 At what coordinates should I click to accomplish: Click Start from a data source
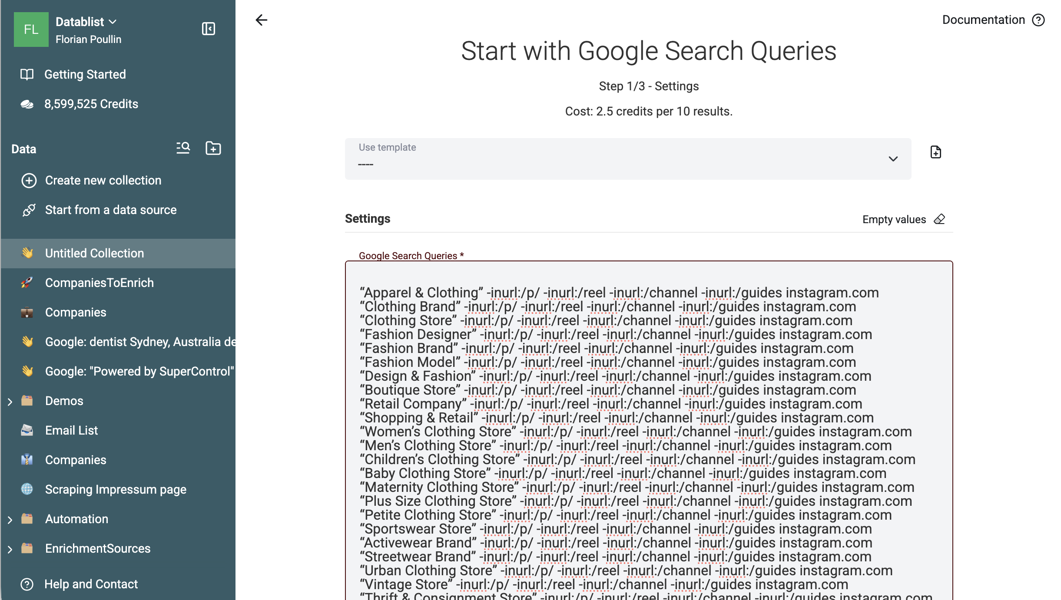point(111,210)
